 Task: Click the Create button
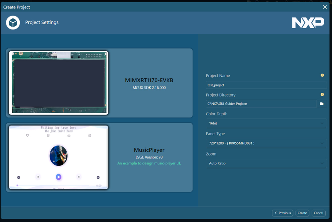coord(302,213)
